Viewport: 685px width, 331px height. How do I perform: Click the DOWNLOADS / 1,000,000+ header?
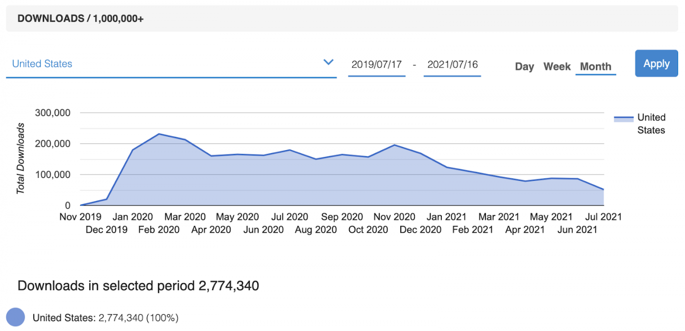pos(80,19)
